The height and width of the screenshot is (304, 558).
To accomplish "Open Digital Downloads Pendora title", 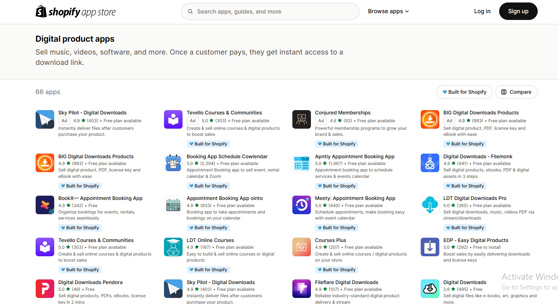I will [91, 282].
